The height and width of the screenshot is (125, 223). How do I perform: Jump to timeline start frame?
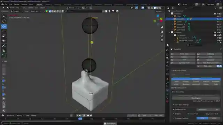pos(77,115)
